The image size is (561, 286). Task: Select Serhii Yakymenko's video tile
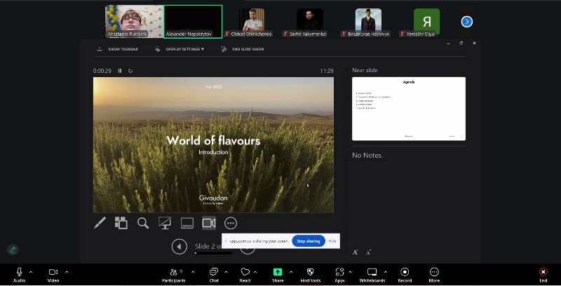click(310, 22)
